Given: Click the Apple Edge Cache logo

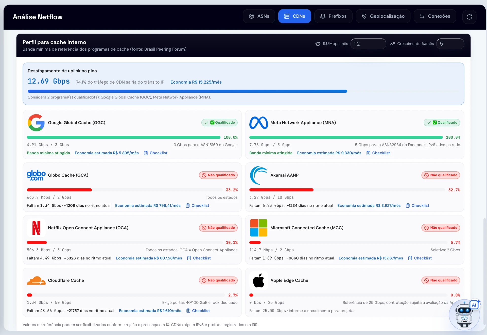Looking at the screenshot, I should (258, 281).
